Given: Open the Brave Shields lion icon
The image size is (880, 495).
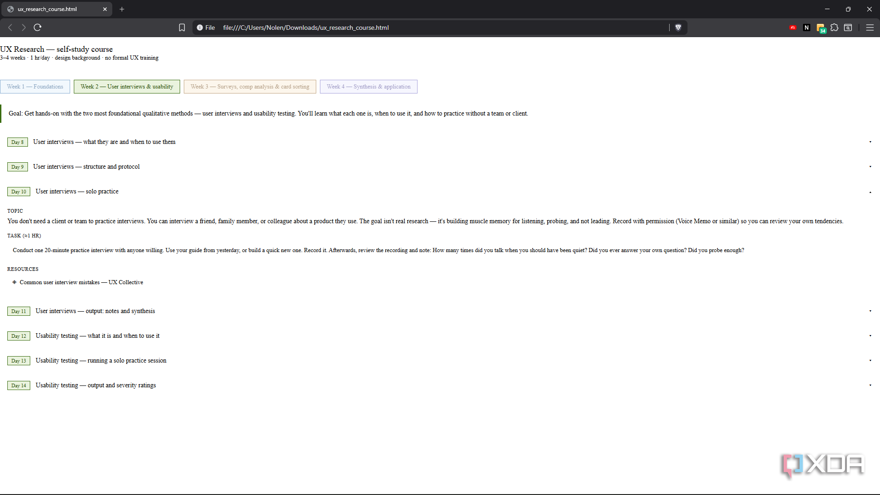Looking at the screenshot, I should pos(678,27).
